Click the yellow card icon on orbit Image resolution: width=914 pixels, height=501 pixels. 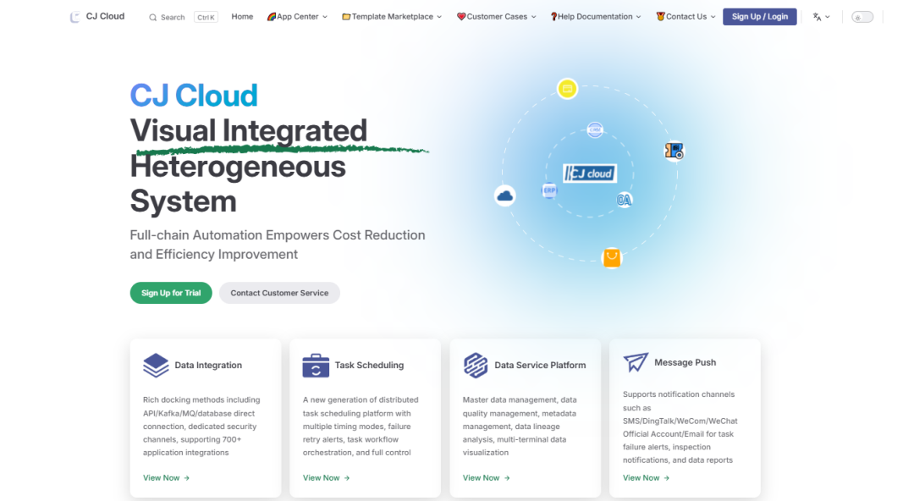[x=567, y=88]
